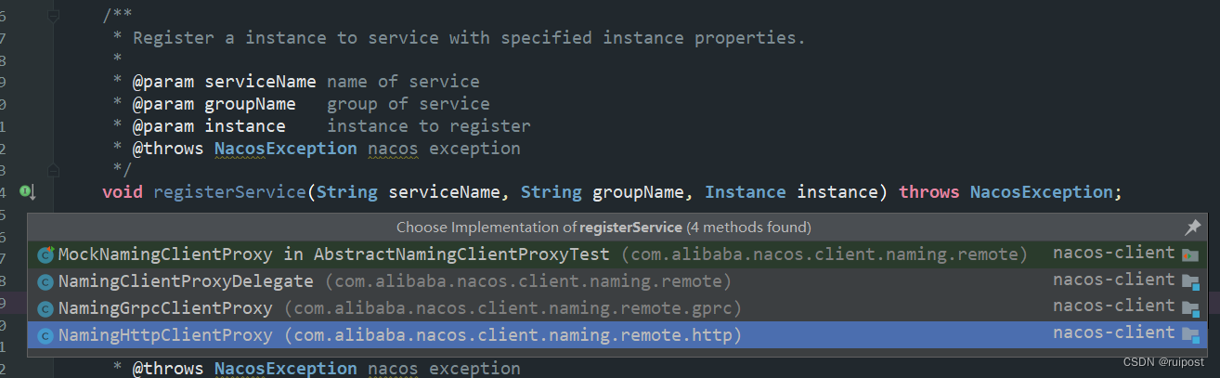The width and height of the screenshot is (1220, 378).
Task: Click the implemented-method gutter icon
Action: [27, 193]
